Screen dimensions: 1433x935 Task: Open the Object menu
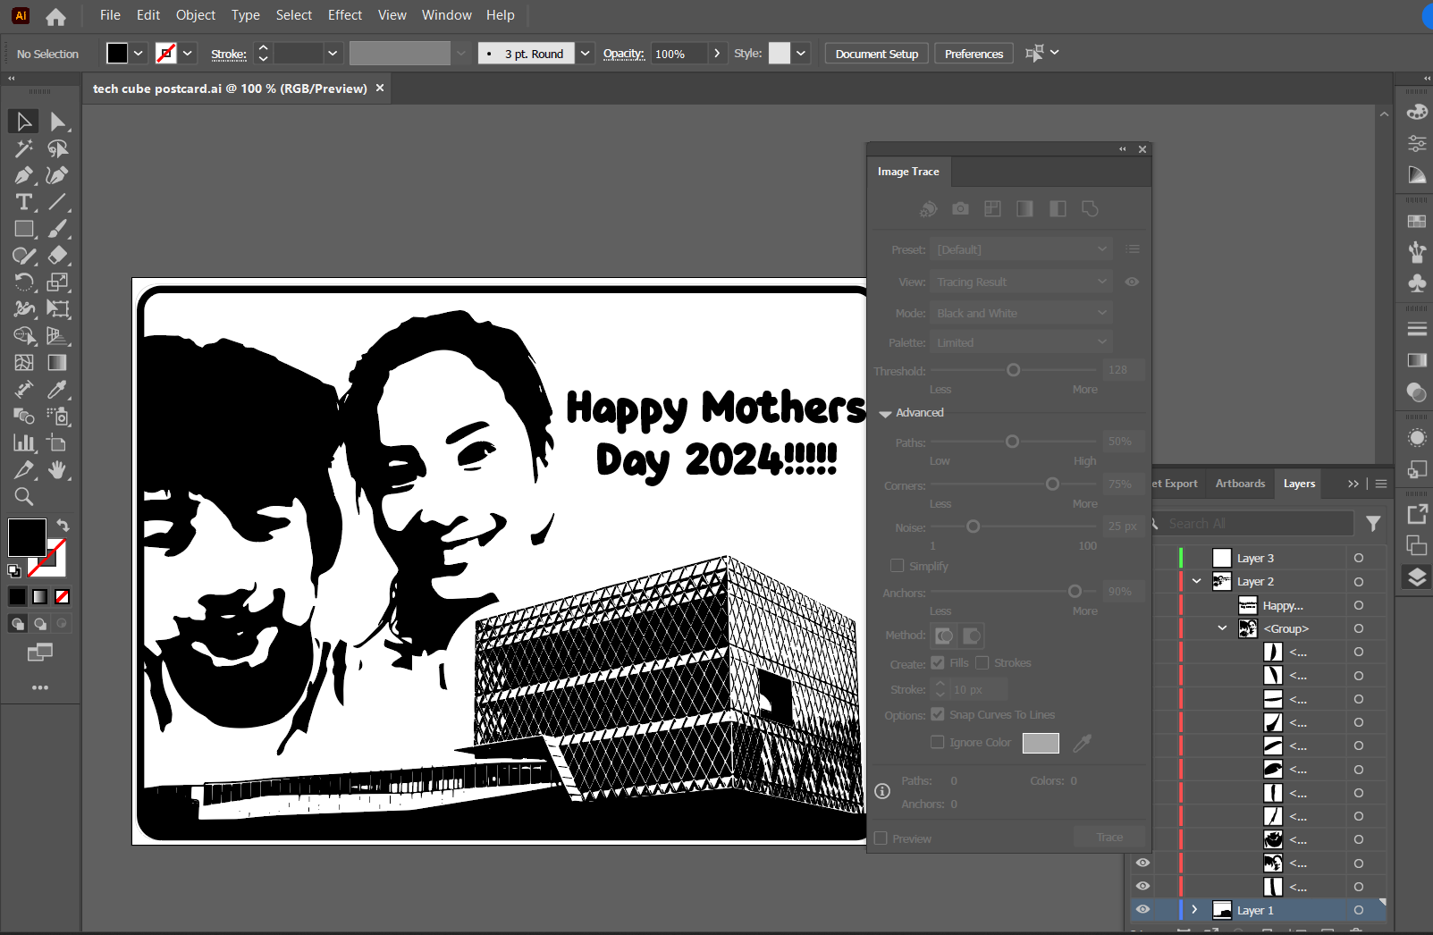196,15
